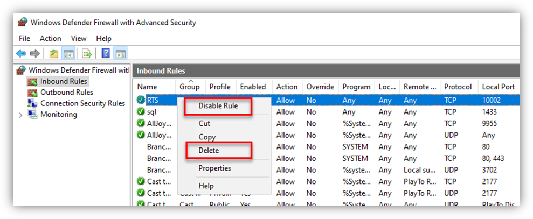Sort by the Remote column header
Viewport: 533px width, 219px height.
point(420,87)
